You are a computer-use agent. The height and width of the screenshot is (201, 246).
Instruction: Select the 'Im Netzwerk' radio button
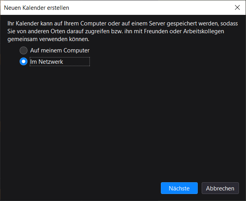point(24,62)
